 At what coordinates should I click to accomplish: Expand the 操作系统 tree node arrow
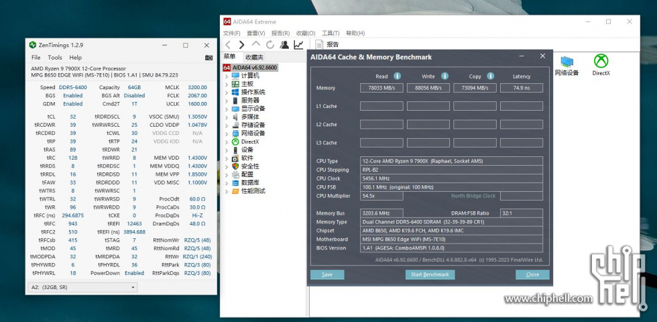click(227, 93)
